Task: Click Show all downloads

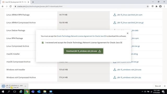Action: 158,86
